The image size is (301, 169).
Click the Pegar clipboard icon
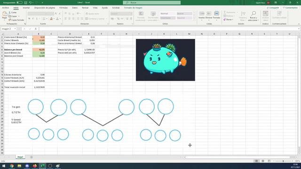tap(5, 14)
